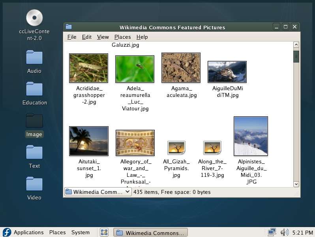The height and width of the screenshot is (237, 315).
Task: Click the folder icon in window title bar
Action: tap(69, 27)
